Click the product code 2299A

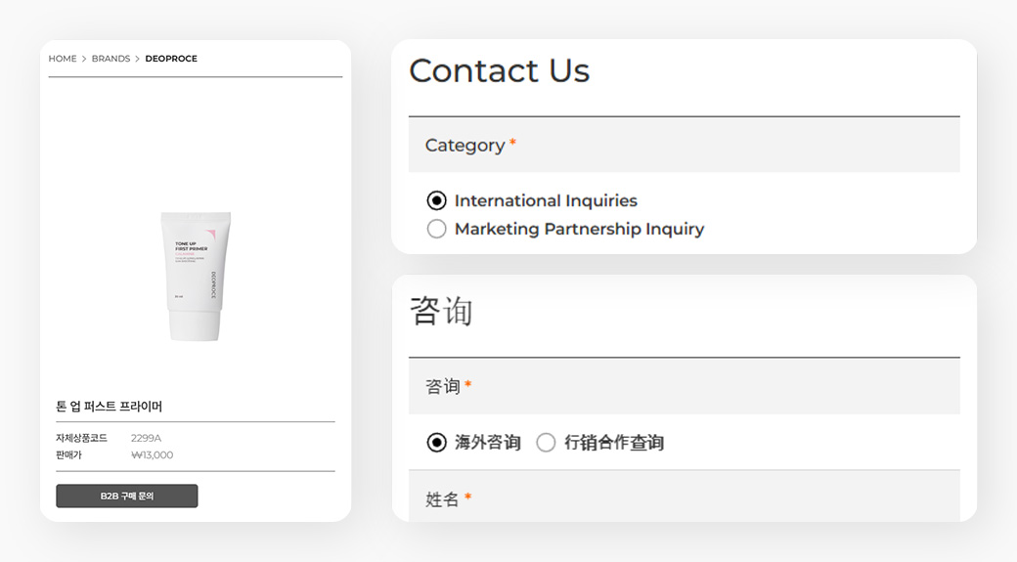(146, 438)
